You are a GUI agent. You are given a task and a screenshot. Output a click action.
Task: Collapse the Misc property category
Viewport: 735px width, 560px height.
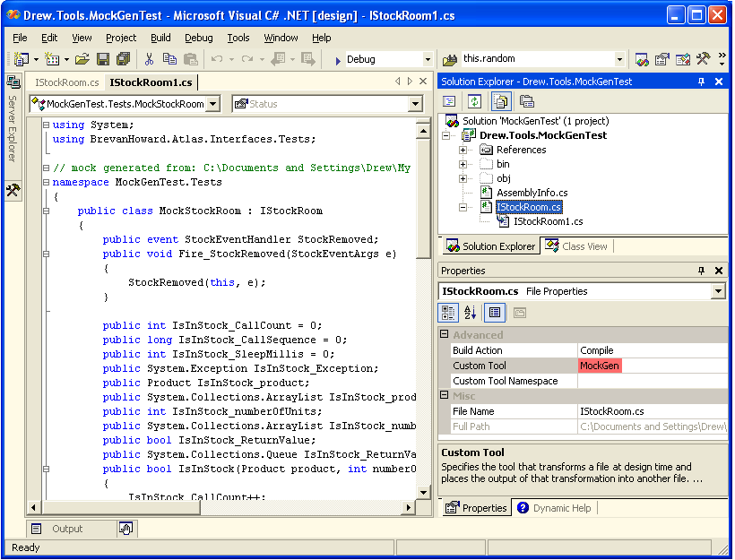tap(445, 395)
